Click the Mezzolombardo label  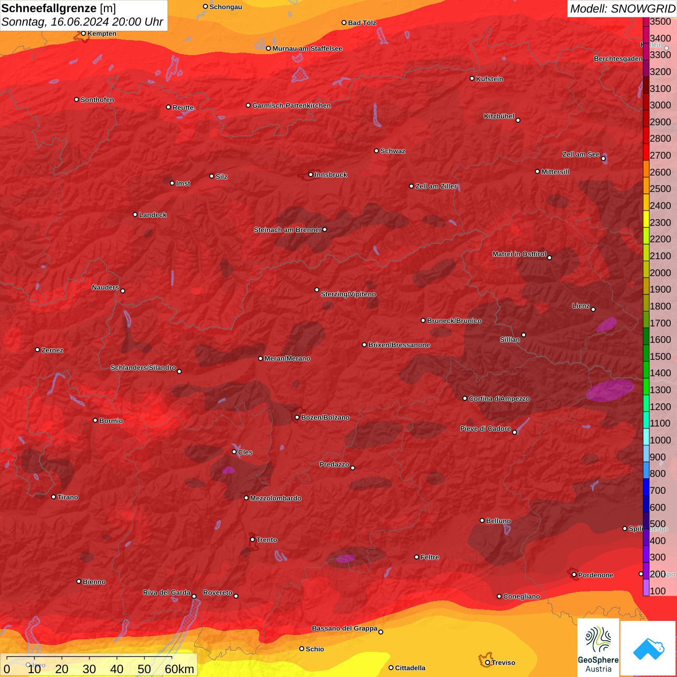(276, 498)
